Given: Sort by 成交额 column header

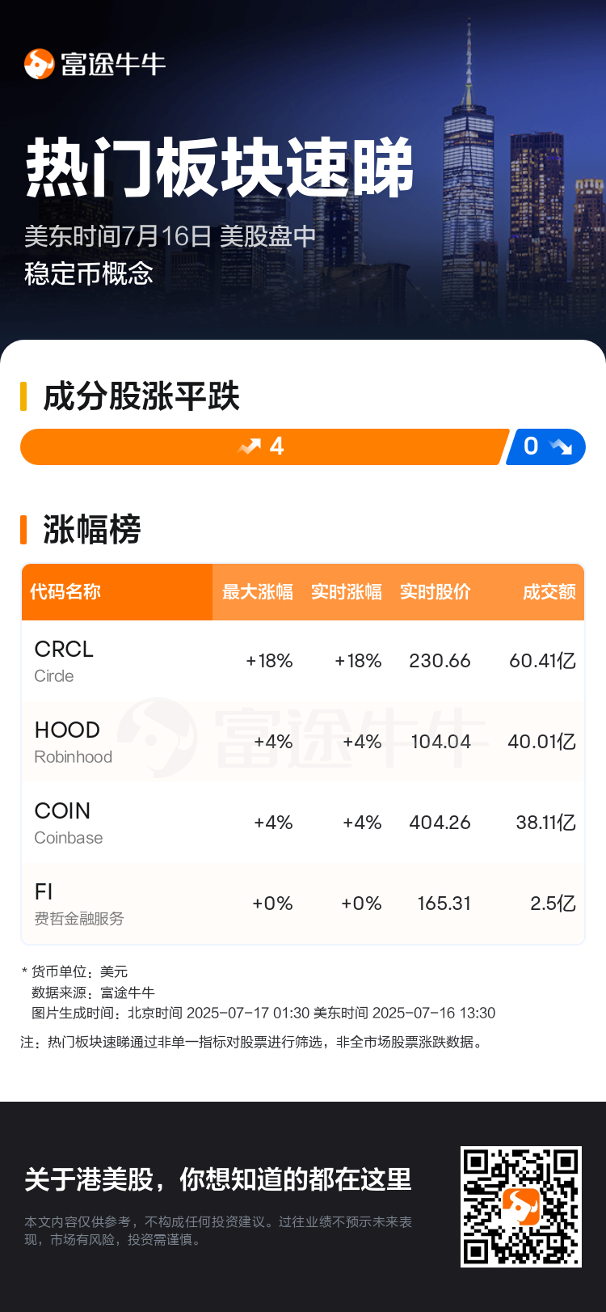Looking at the screenshot, I should pos(549,592).
